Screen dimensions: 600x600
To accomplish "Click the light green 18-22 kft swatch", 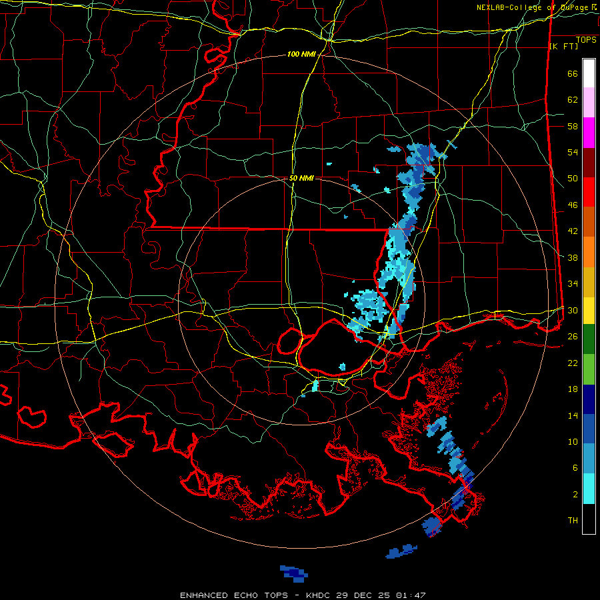I will tap(589, 369).
